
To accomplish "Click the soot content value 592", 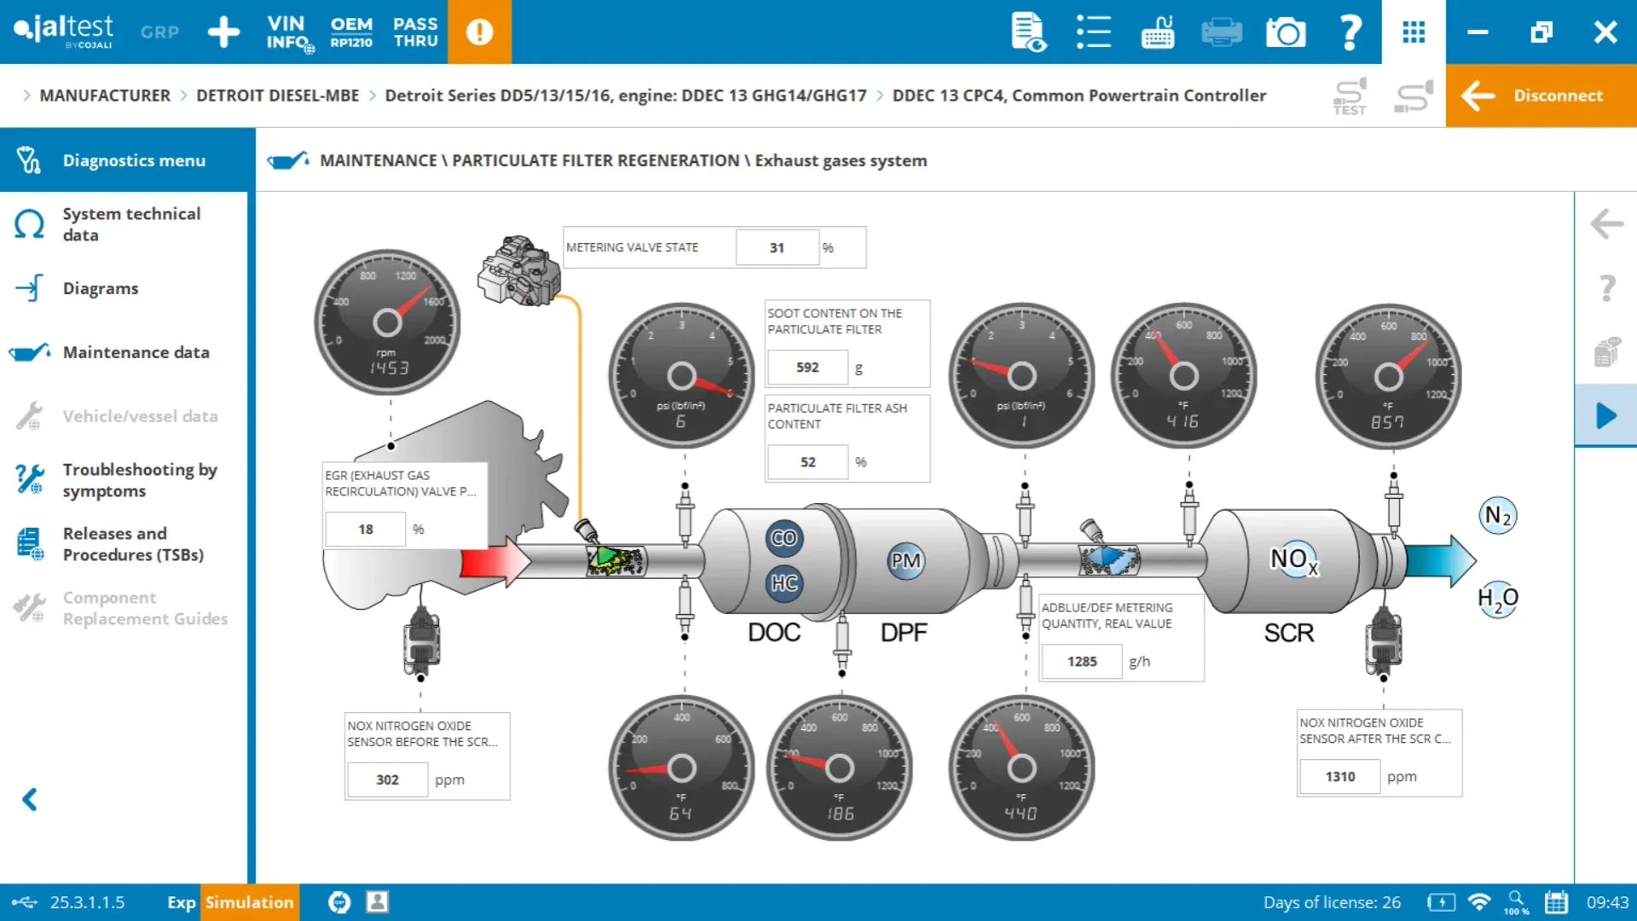I will pos(807,368).
